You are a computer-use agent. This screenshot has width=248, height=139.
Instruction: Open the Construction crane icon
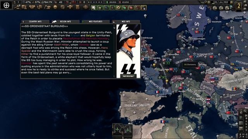pos(47,7)
